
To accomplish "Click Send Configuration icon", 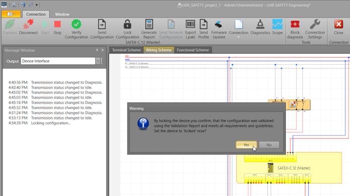I will coord(102,24).
